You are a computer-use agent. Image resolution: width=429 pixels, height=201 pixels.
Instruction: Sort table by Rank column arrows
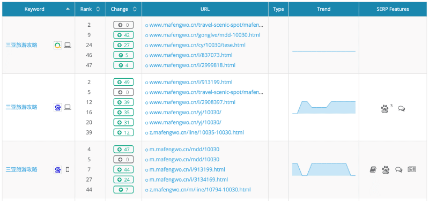(x=98, y=9)
